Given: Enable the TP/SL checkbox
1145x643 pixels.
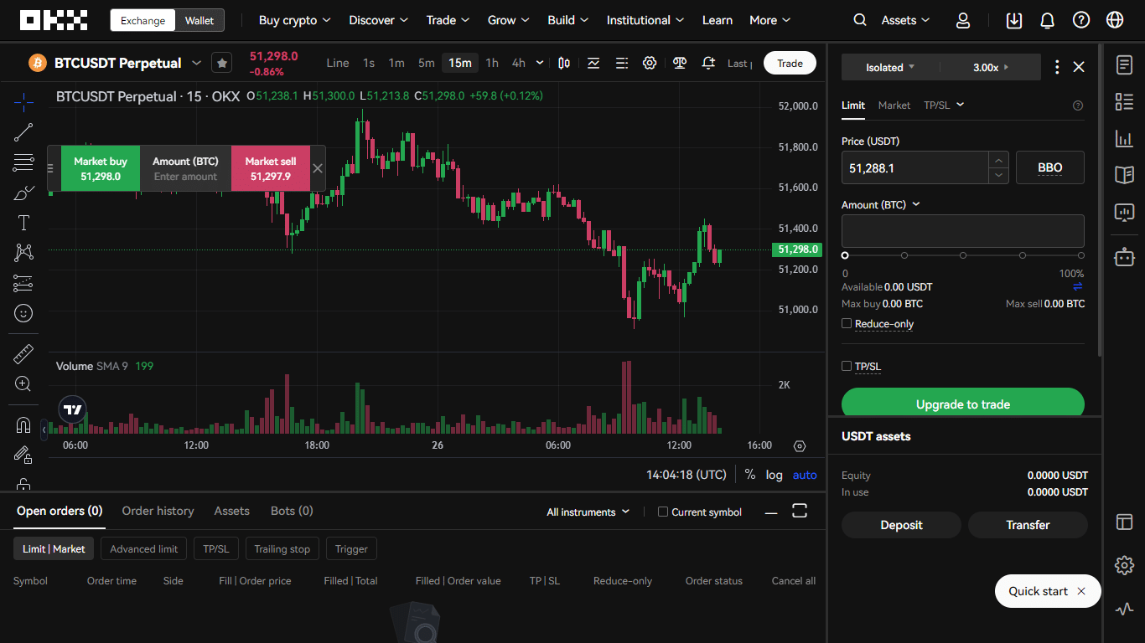Looking at the screenshot, I should pyautogui.click(x=847, y=366).
